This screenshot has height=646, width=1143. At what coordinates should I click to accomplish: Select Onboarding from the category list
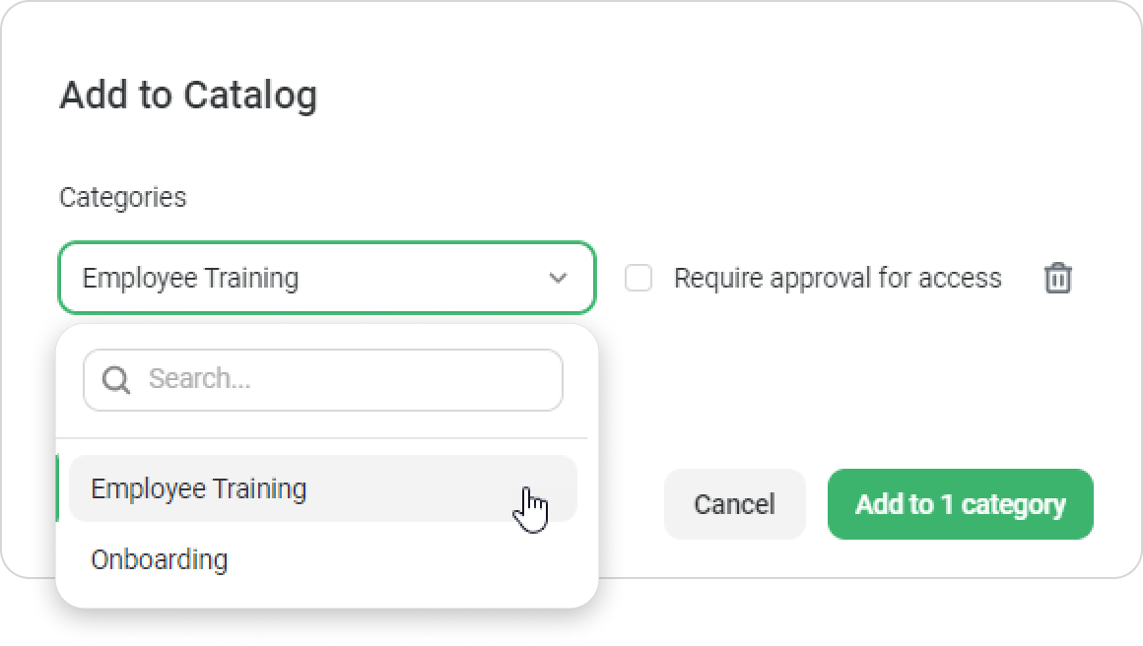pyautogui.click(x=160, y=559)
